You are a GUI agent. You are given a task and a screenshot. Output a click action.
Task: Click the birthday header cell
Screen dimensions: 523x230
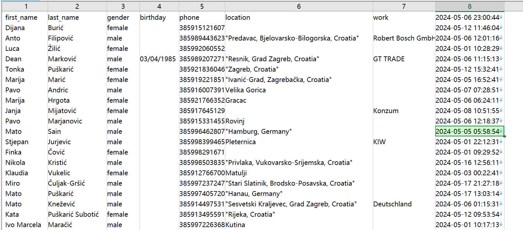point(159,17)
